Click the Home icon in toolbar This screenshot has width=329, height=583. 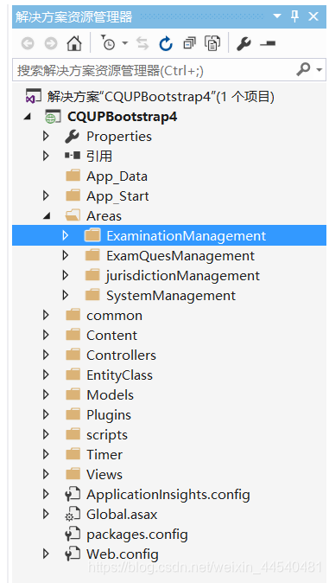pos(74,44)
